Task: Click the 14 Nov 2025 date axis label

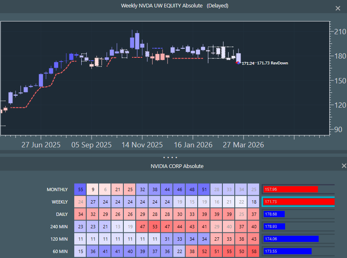Action: [x=142, y=145]
